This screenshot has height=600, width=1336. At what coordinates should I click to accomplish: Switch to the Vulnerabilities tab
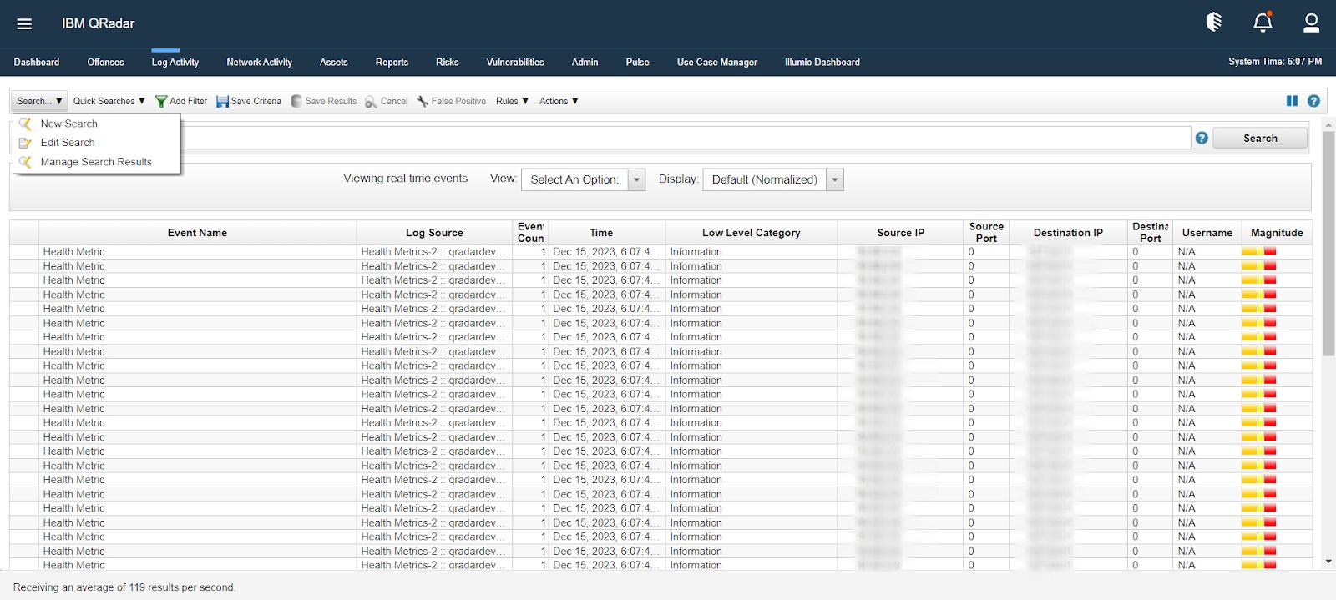pos(515,63)
